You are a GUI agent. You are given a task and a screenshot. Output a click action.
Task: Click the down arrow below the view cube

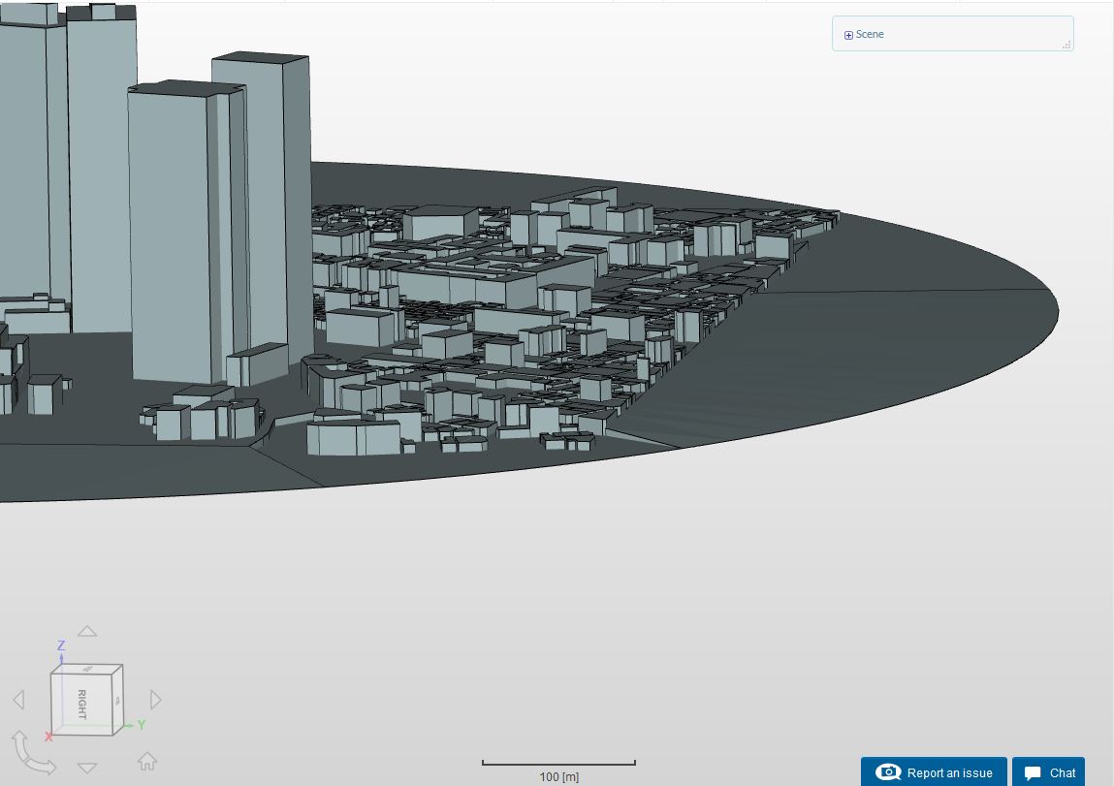[x=87, y=768]
